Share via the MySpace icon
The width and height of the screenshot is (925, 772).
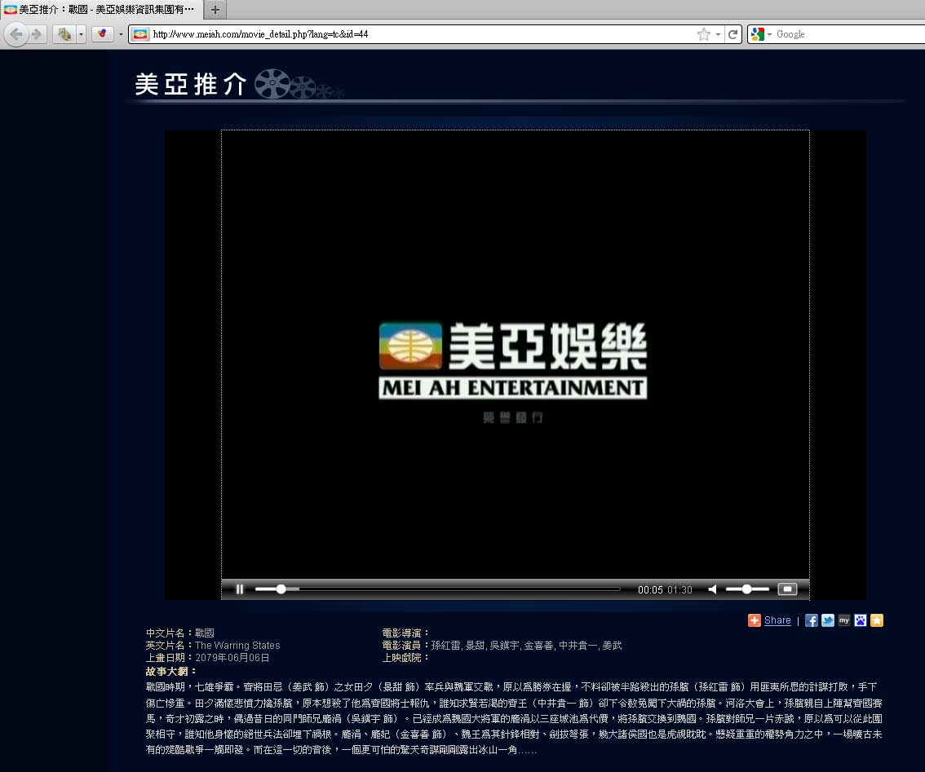click(844, 620)
